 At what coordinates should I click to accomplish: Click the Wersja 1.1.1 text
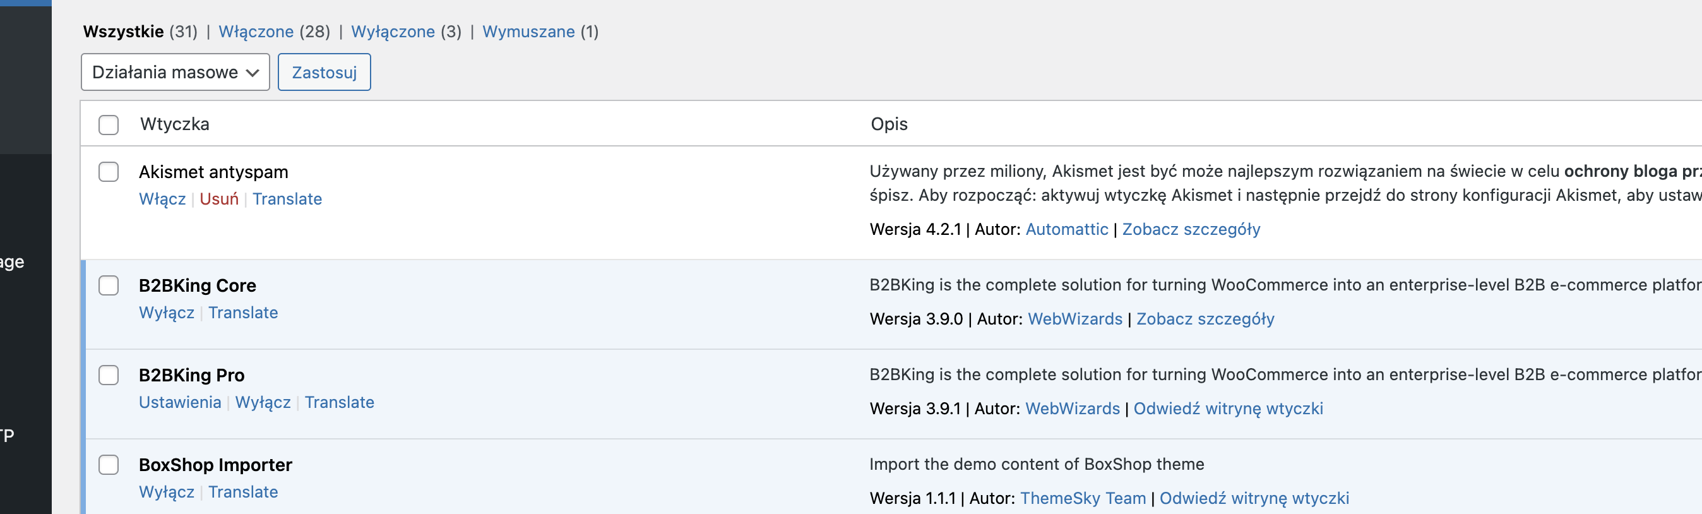[912, 499]
